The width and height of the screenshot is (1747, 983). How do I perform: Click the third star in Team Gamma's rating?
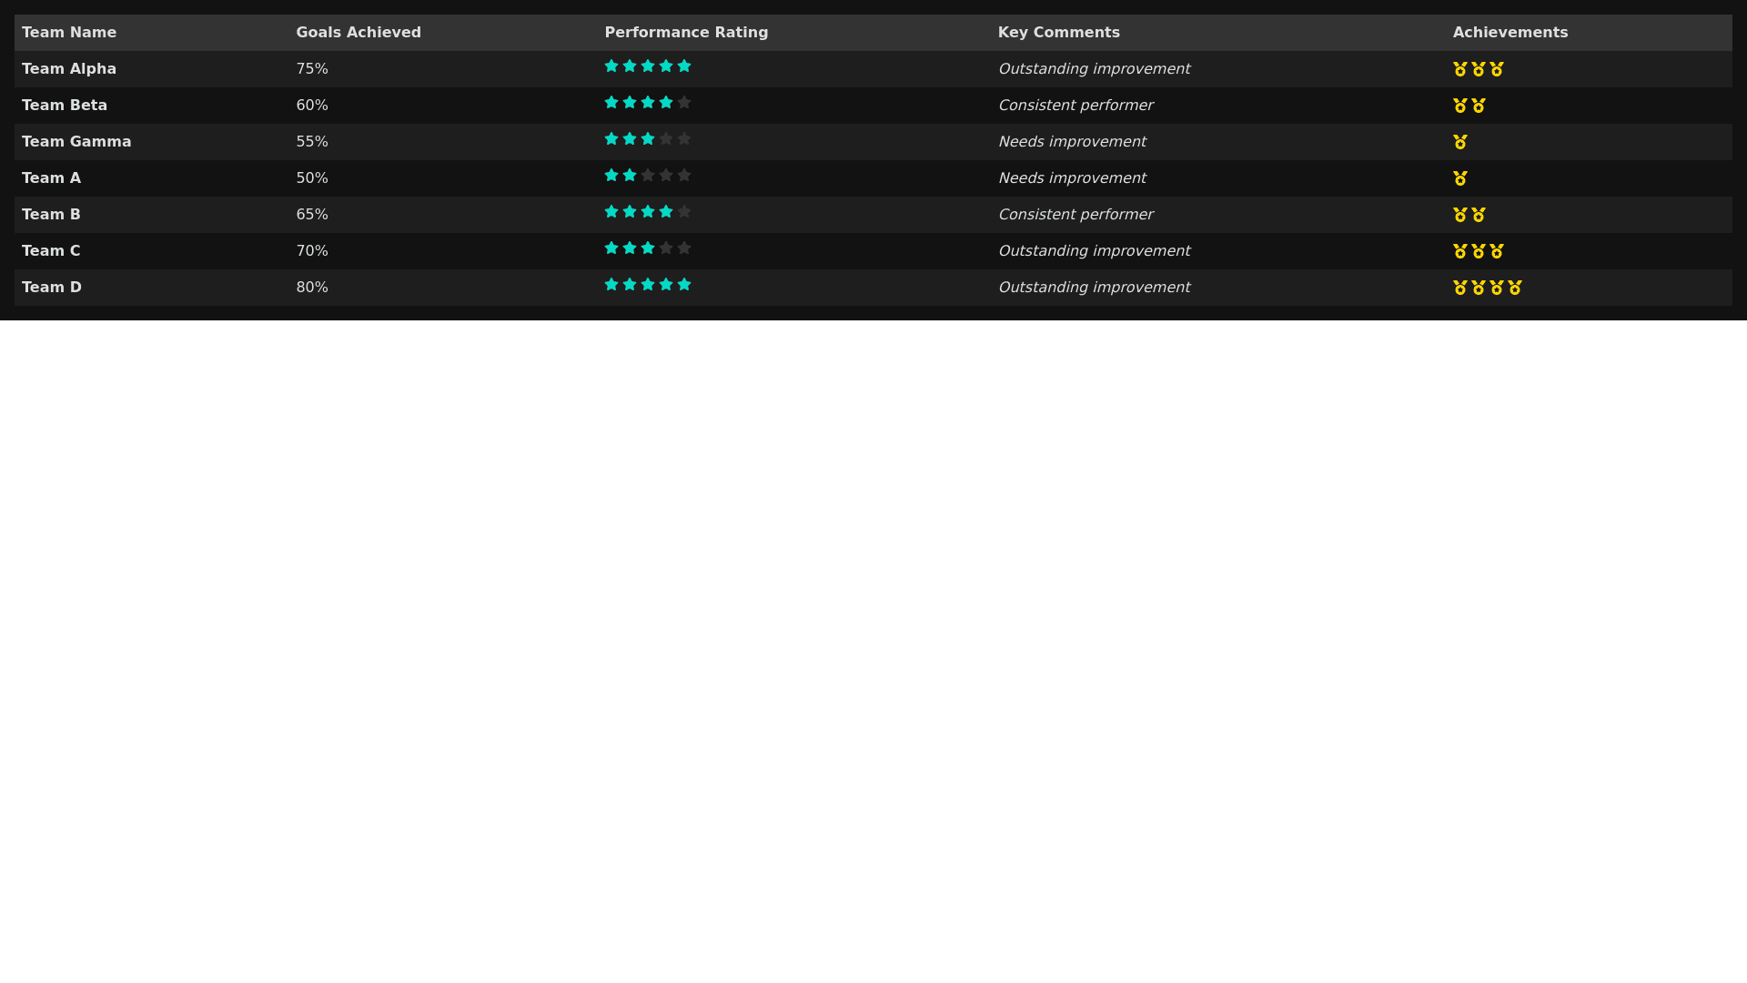coord(648,139)
